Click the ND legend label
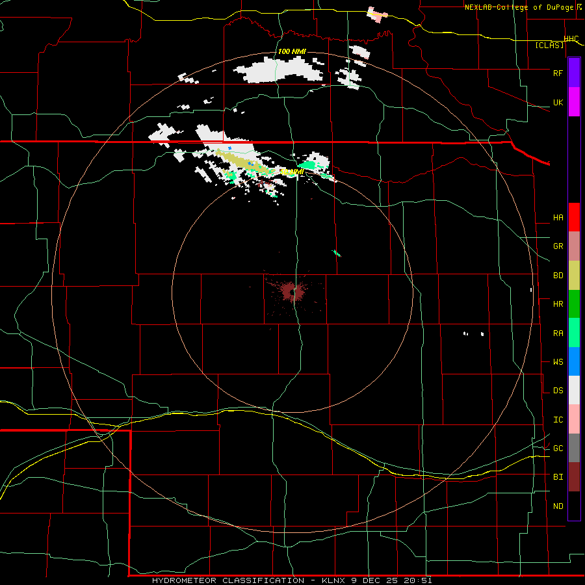The image size is (585, 585). tap(558, 506)
